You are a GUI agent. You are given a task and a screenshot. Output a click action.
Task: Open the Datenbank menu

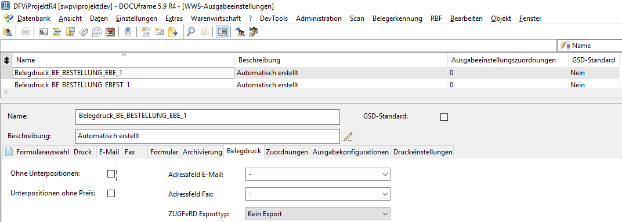coord(34,18)
